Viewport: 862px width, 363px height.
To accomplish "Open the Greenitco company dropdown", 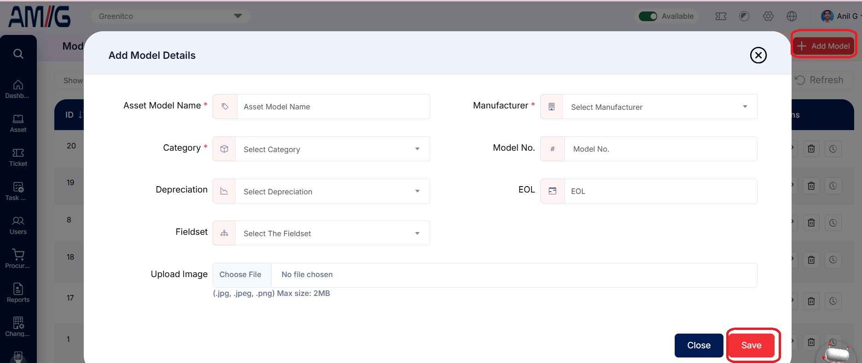I will 170,16.
